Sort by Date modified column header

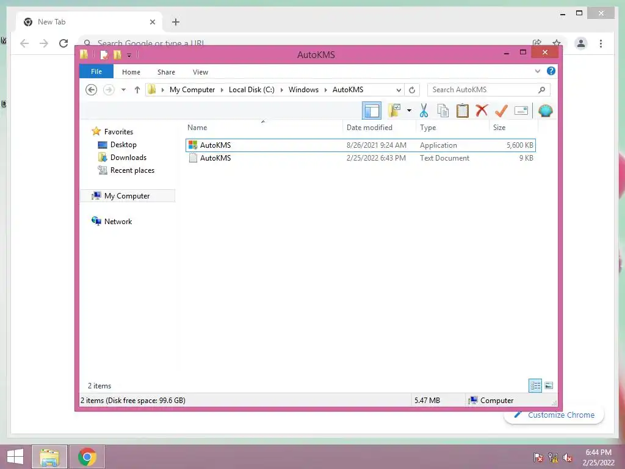click(x=379, y=128)
